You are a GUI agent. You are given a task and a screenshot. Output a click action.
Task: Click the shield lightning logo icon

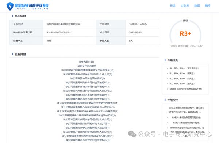click(10, 6)
